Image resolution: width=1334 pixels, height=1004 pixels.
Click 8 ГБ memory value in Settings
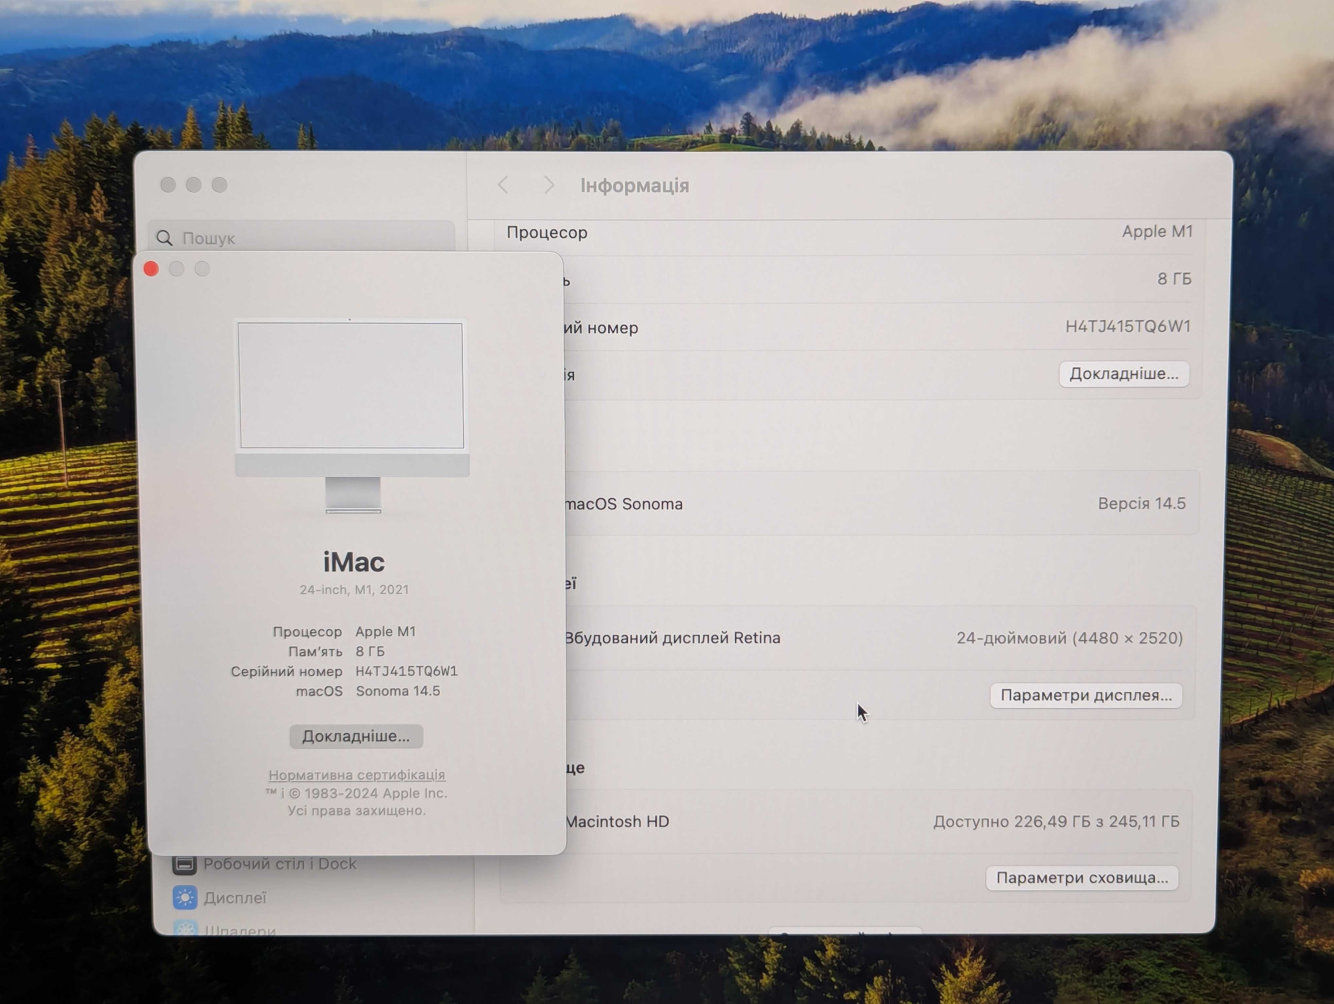[1174, 278]
